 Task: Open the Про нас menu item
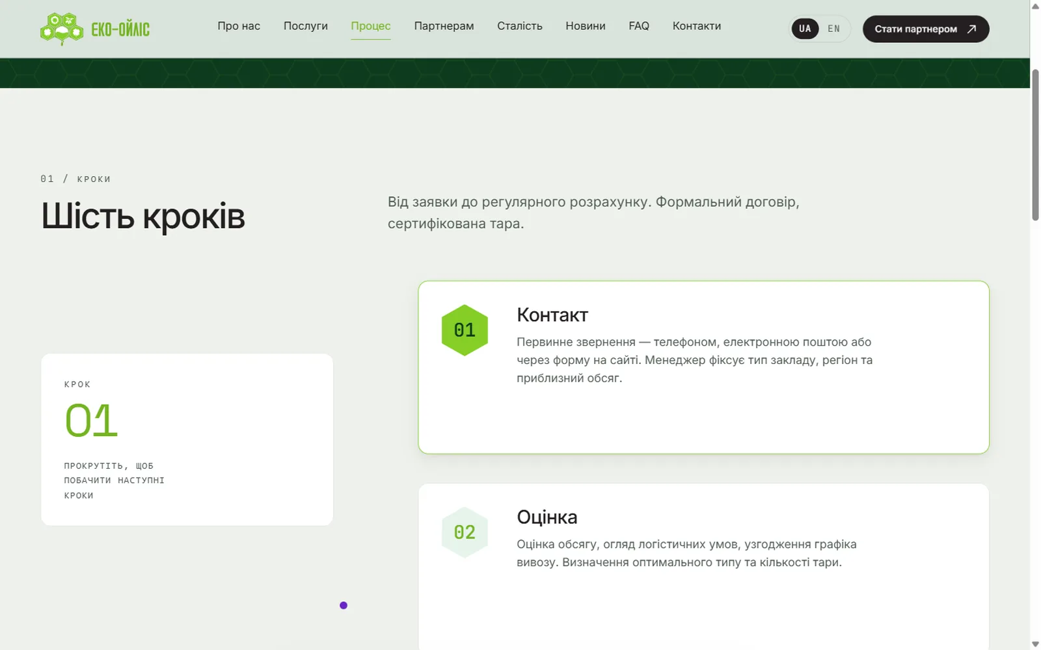click(239, 26)
